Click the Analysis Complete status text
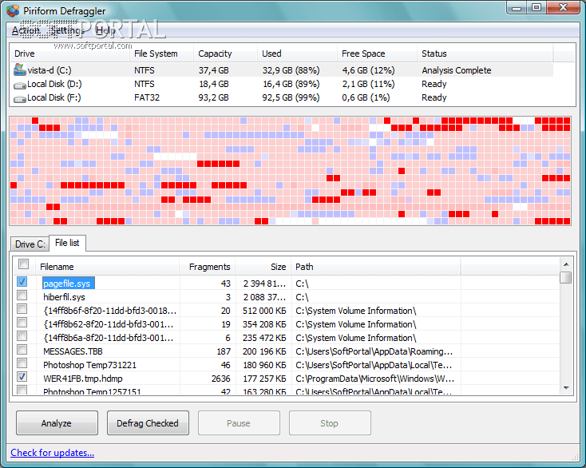The height and width of the screenshot is (468, 586). (x=457, y=70)
